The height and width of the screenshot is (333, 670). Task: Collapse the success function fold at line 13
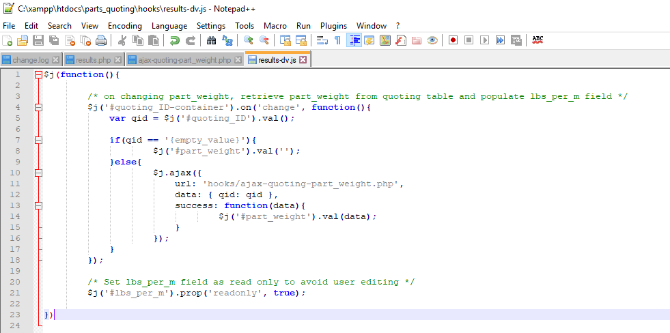(38, 206)
